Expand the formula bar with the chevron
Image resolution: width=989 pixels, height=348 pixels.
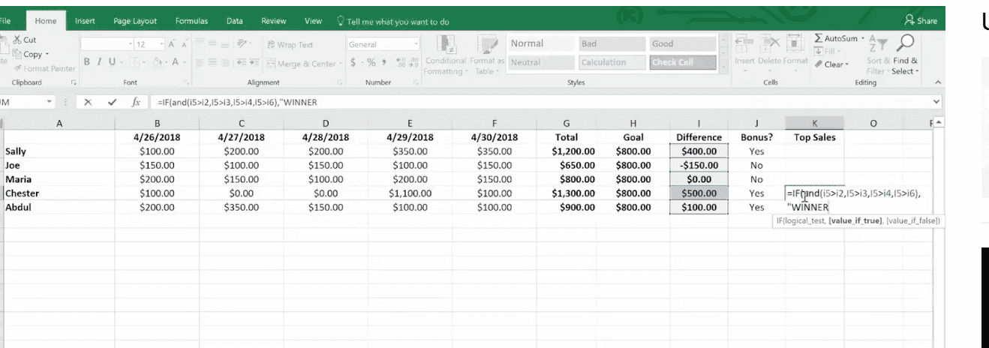coord(936,101)
